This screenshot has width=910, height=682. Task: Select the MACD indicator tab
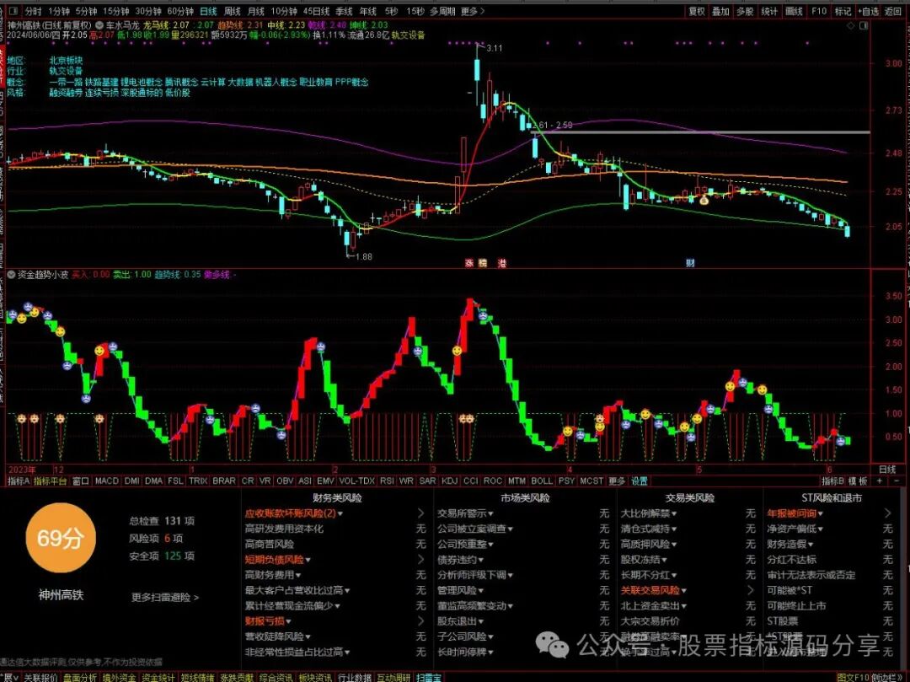(107, 481)
